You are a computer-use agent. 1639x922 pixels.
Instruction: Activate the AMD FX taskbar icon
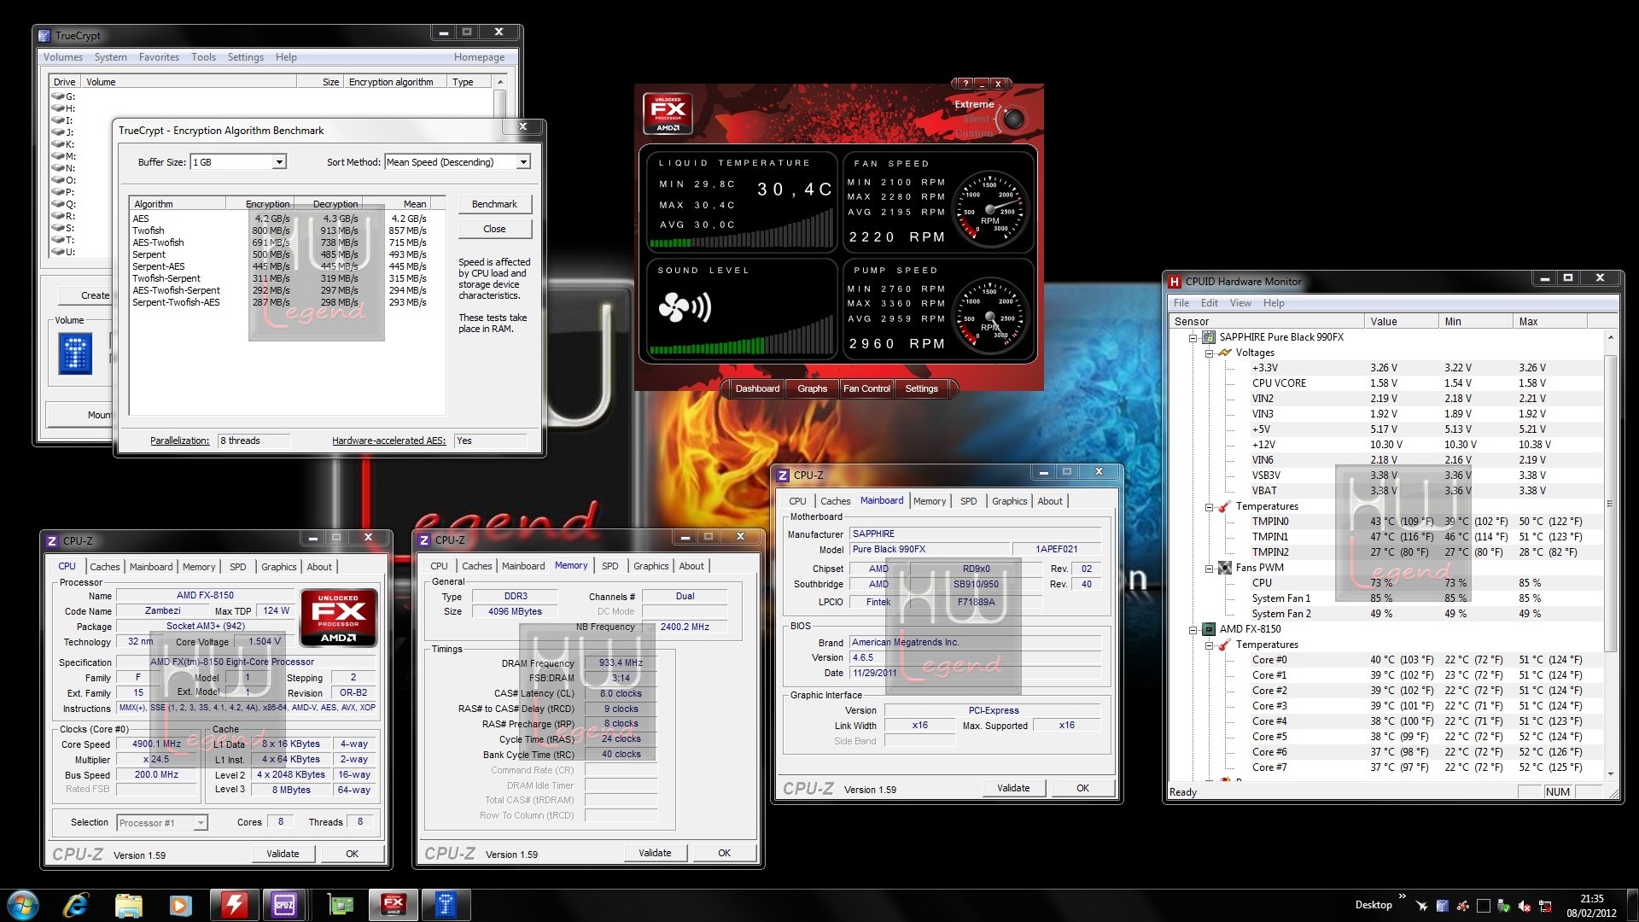tap(393, 904)
